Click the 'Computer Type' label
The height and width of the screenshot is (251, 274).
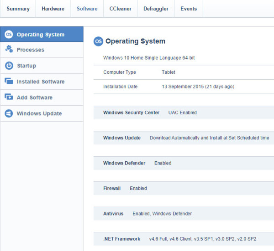pyautogui.click(x=120, y=72)
